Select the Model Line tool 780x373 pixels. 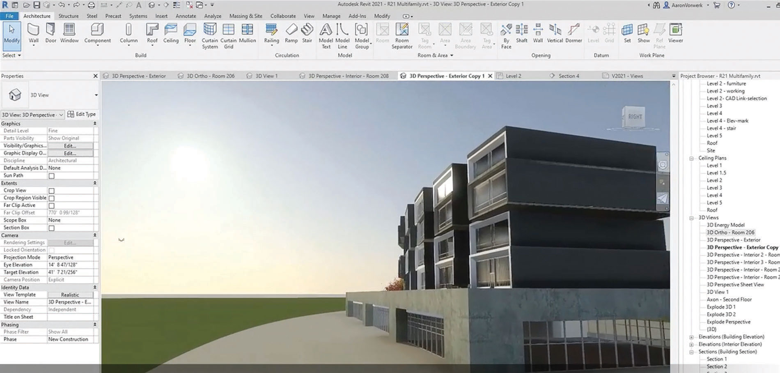[342, 36]
